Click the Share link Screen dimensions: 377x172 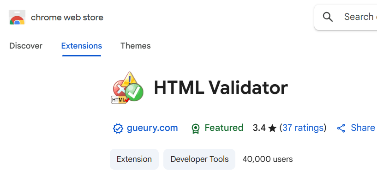tap(363, 128)
